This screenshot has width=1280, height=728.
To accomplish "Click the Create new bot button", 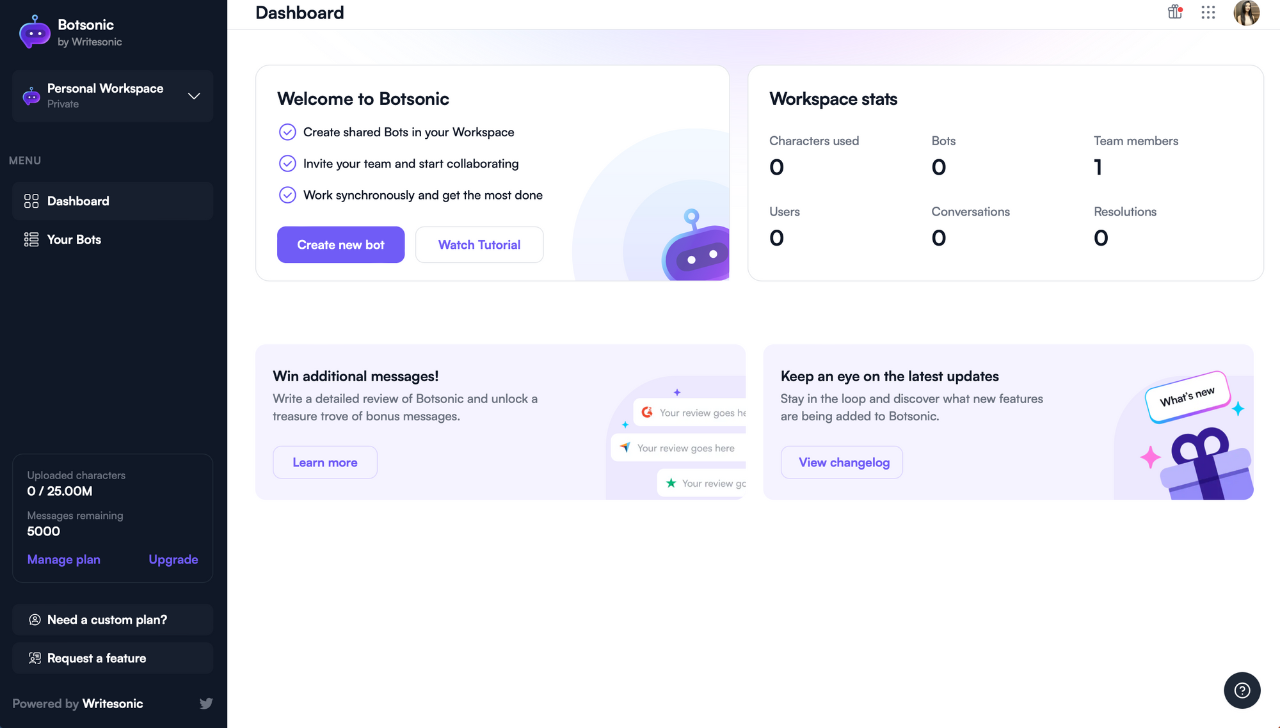I will 340,244.
